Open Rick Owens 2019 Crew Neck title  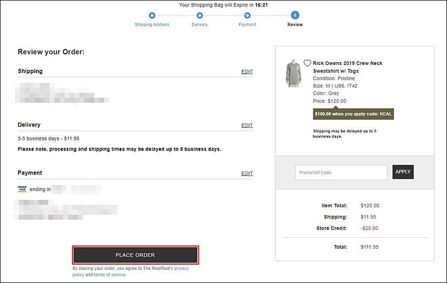[x=348, y=67]
